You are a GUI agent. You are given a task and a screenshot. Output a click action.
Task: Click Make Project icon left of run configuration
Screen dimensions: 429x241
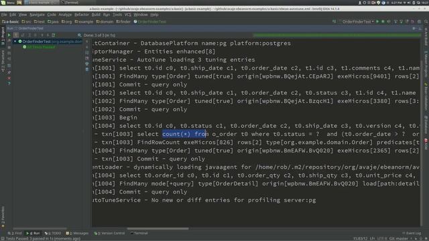[334, 21]
